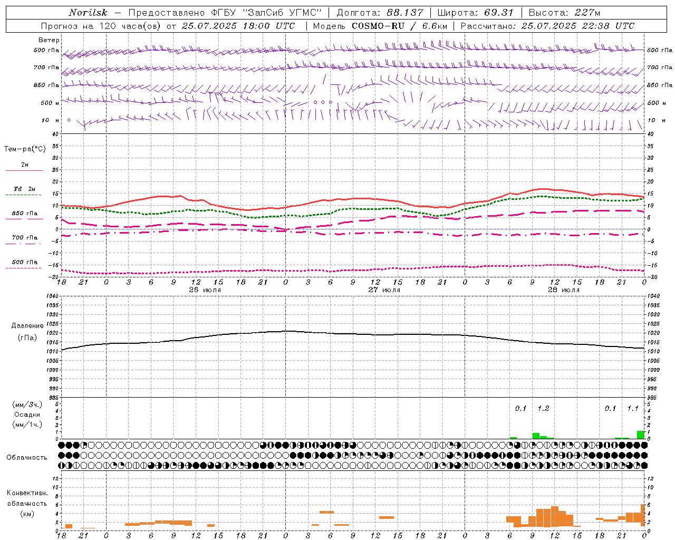Click the 'Давление' pressure label
The image size is (675, 540).
[x=27, y=326]
